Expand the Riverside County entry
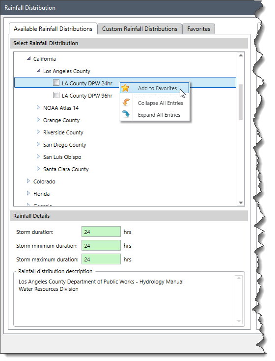275x361 pixels. coord(38,132)
